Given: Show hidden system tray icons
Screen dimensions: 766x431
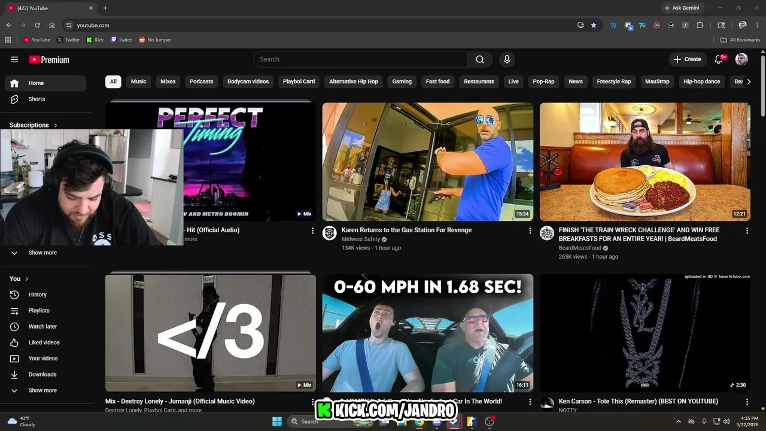Looking at the screenshot, I should pos(678,421).
